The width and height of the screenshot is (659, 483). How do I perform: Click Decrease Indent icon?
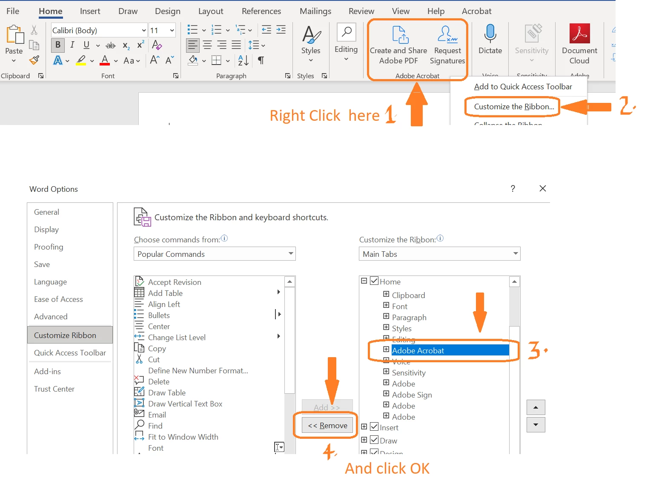coord(266,30)
